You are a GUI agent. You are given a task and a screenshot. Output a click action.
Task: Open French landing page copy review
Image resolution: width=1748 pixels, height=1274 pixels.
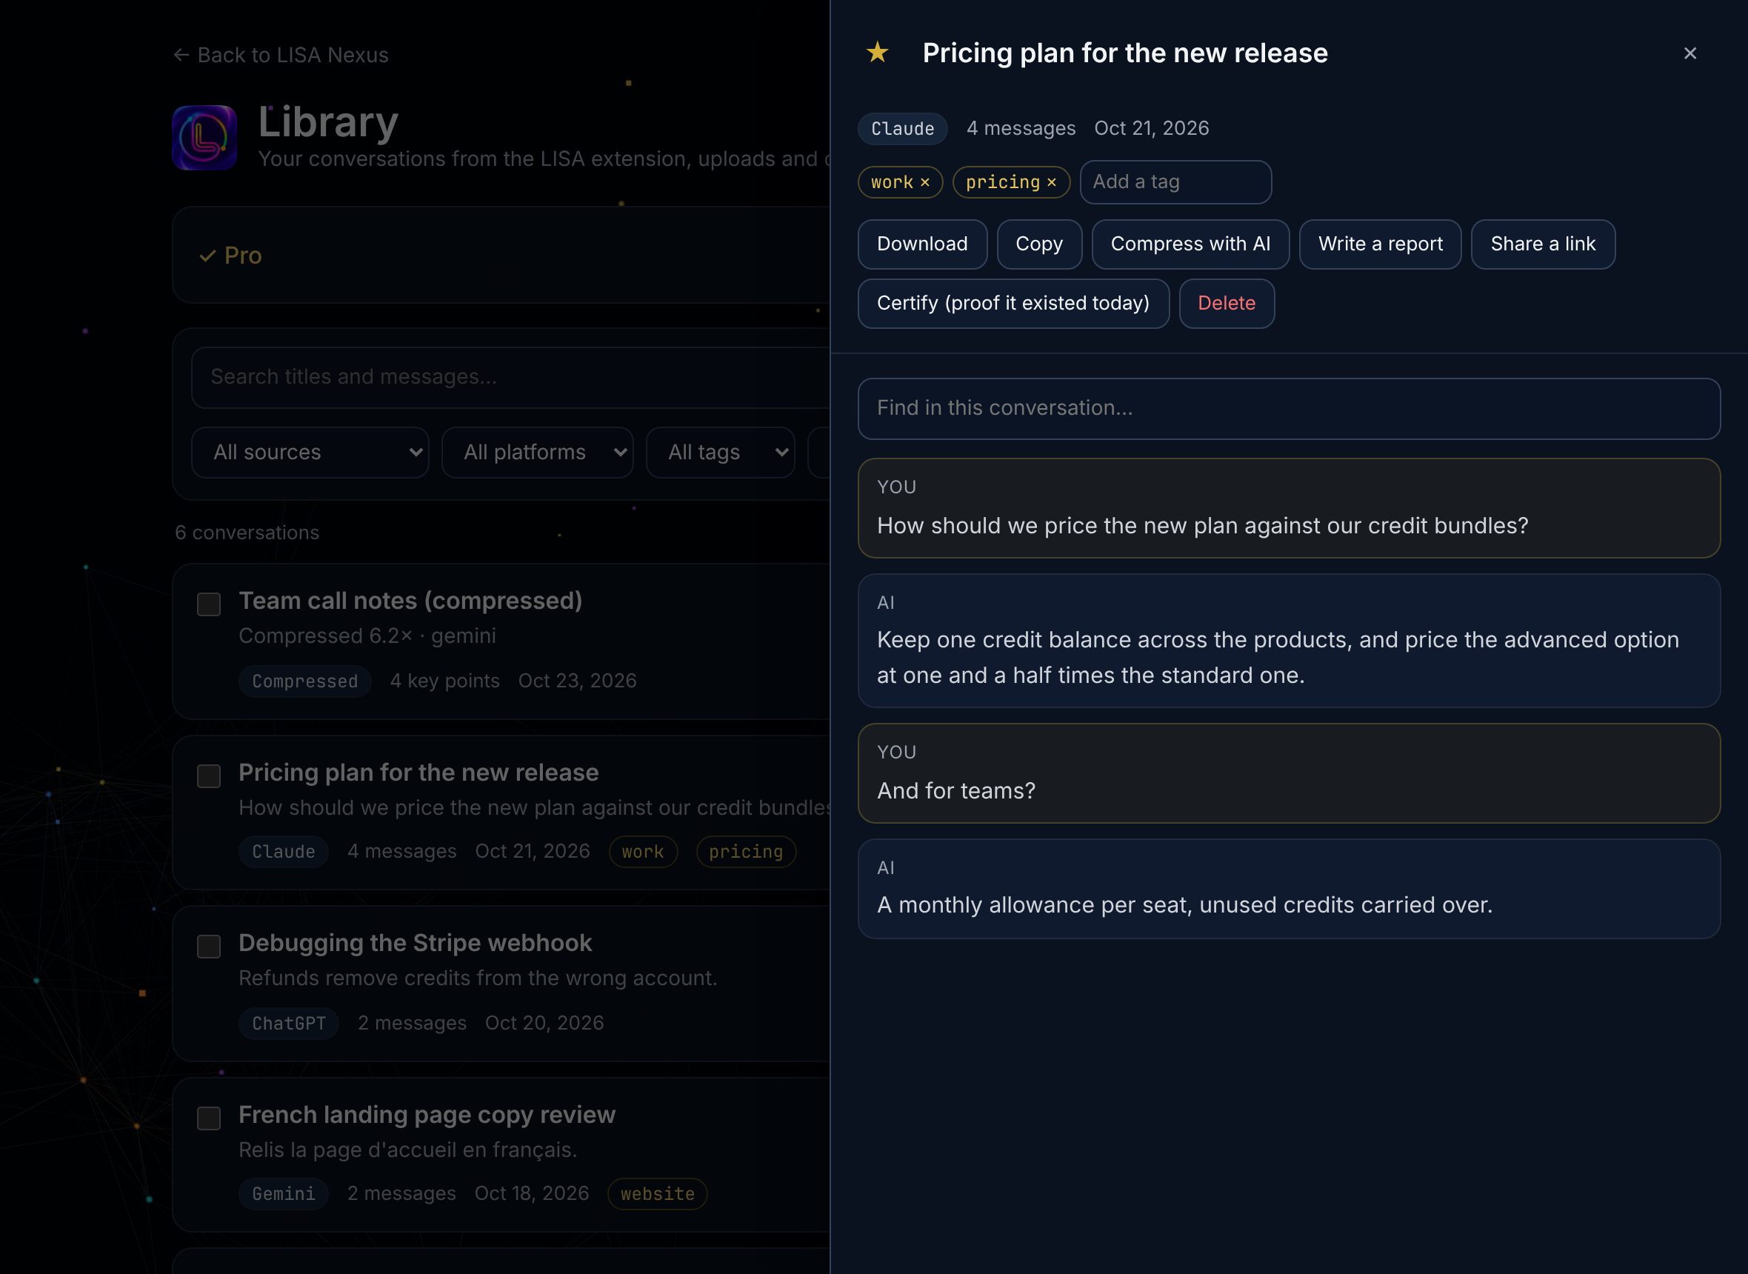point(427,1115)
